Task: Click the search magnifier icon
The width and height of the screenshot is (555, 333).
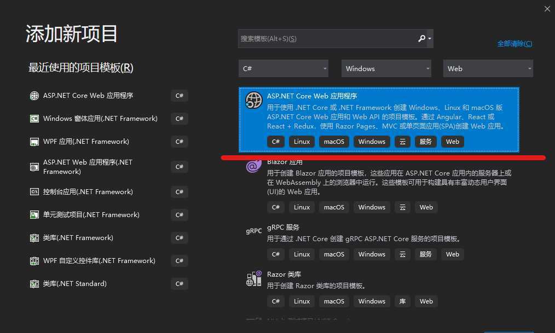Action: click(x=421, y=38)
